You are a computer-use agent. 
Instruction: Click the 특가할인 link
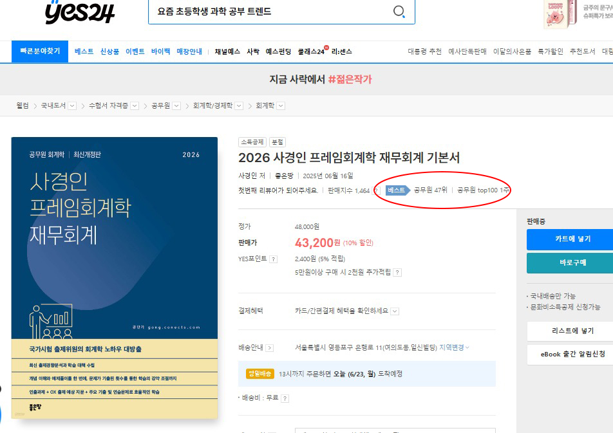point(551,51)
